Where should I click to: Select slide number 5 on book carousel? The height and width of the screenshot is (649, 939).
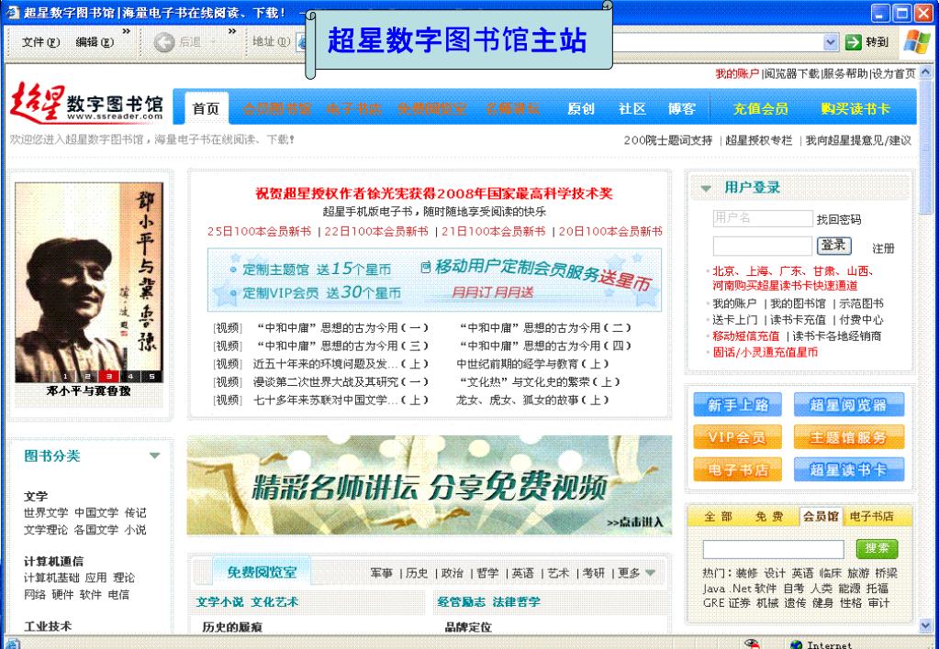coord(152,376)
